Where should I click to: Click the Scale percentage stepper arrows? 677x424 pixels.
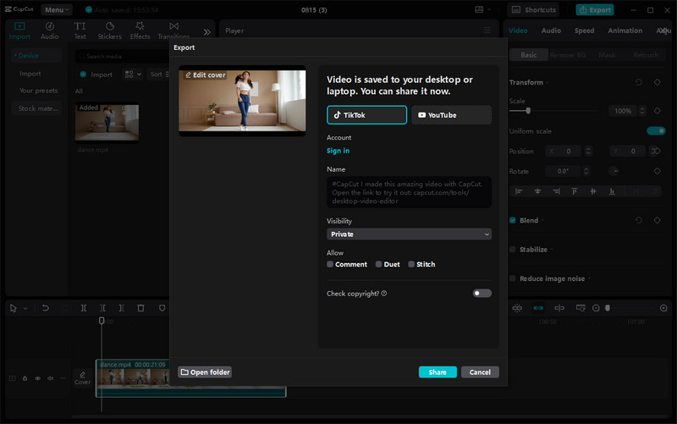tap(642, 111)
